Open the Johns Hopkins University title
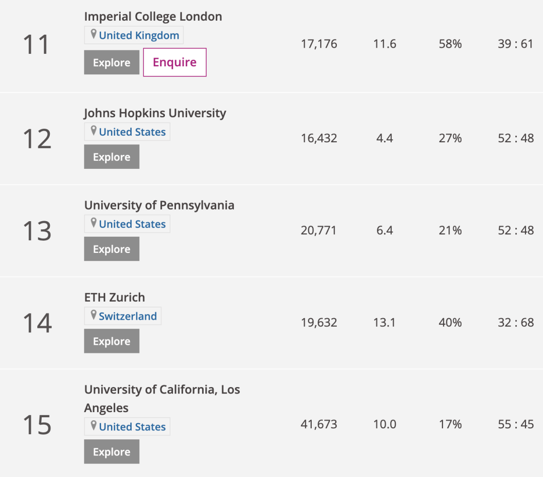This screenshot has width=543, height=477. coord(155,113)
